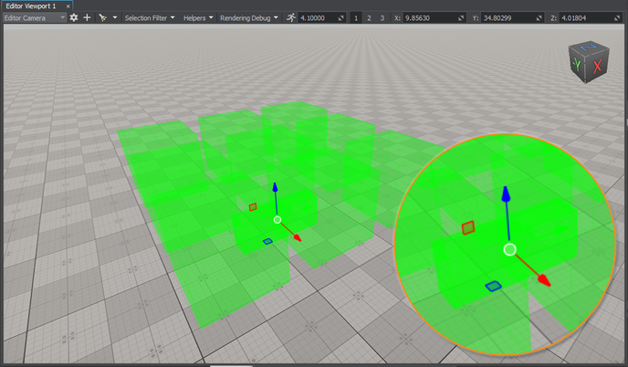Close the Editor Viewport 1 tab

click(x=69, y=5)
